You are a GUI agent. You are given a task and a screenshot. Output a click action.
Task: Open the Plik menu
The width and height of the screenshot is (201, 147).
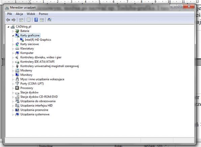click(9, 14)
